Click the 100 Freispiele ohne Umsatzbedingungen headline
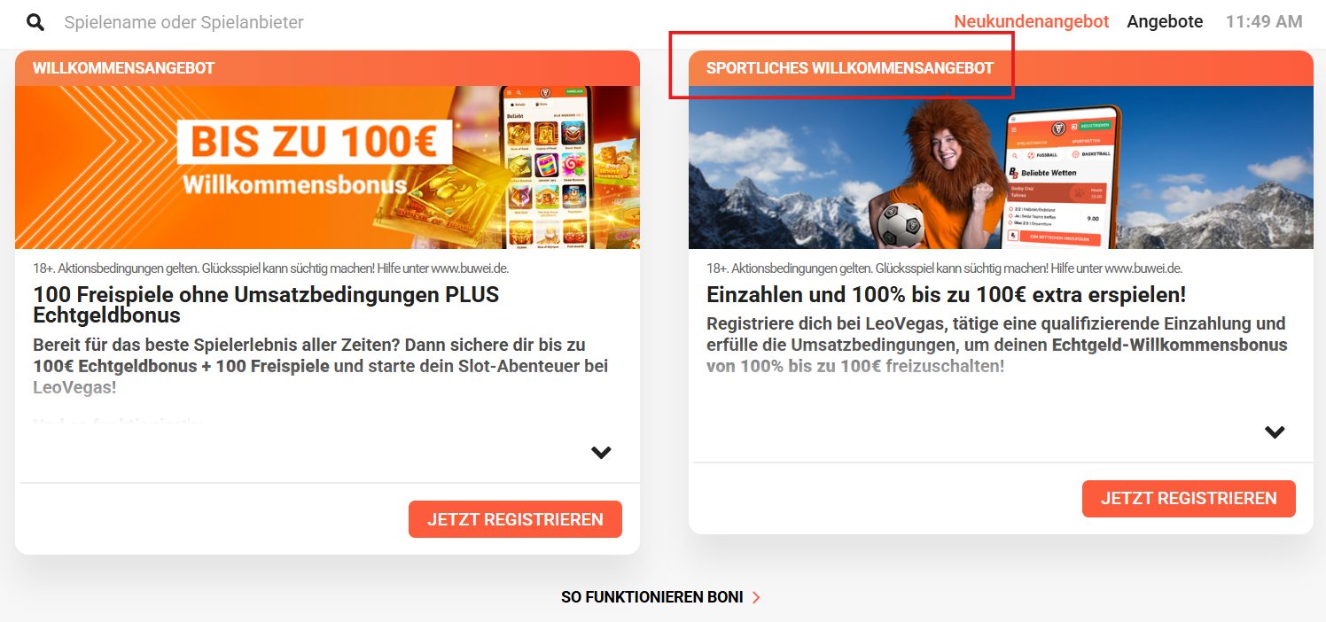 tap(266, 304)
